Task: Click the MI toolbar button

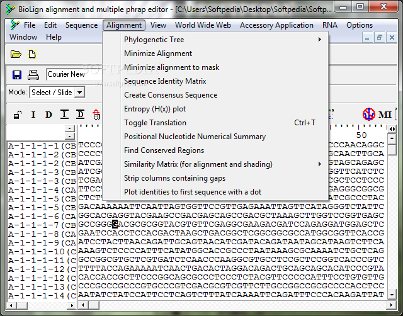Action: tap(385, 115)
